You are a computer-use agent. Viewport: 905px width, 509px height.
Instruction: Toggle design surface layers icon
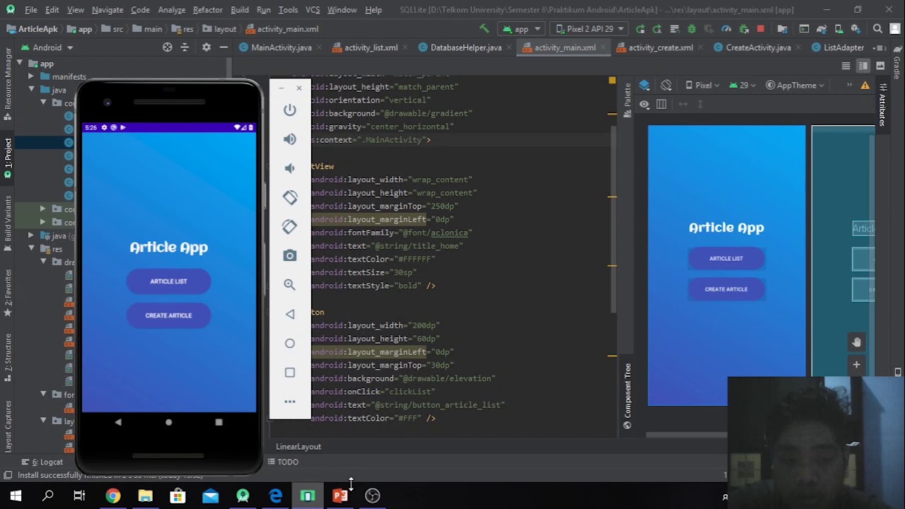click(644, 85)
